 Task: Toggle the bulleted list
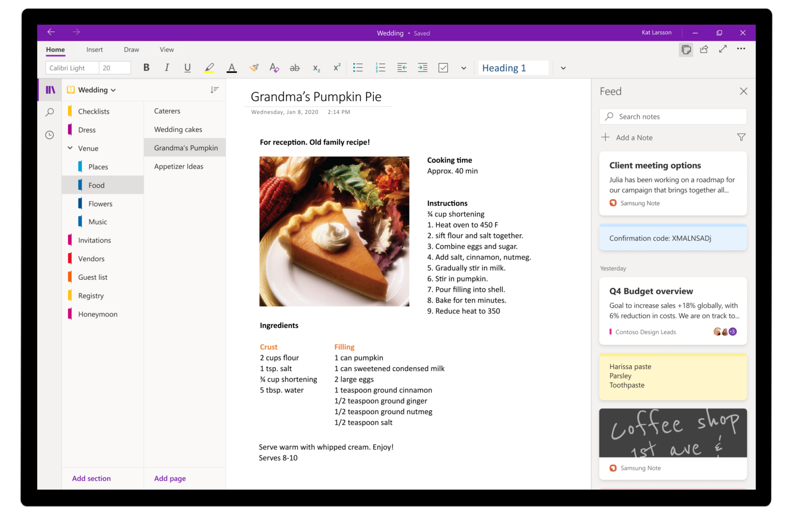coord(358,68)
